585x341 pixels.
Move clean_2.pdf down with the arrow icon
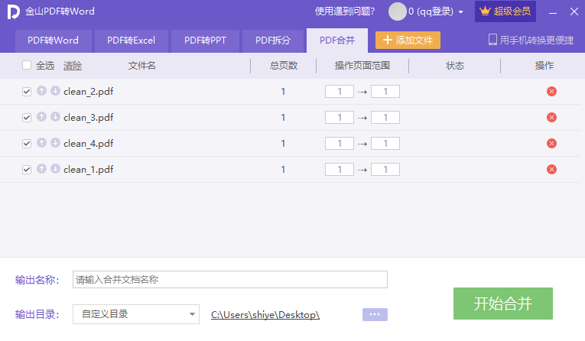pyautogui.click(x=55, y=91)
